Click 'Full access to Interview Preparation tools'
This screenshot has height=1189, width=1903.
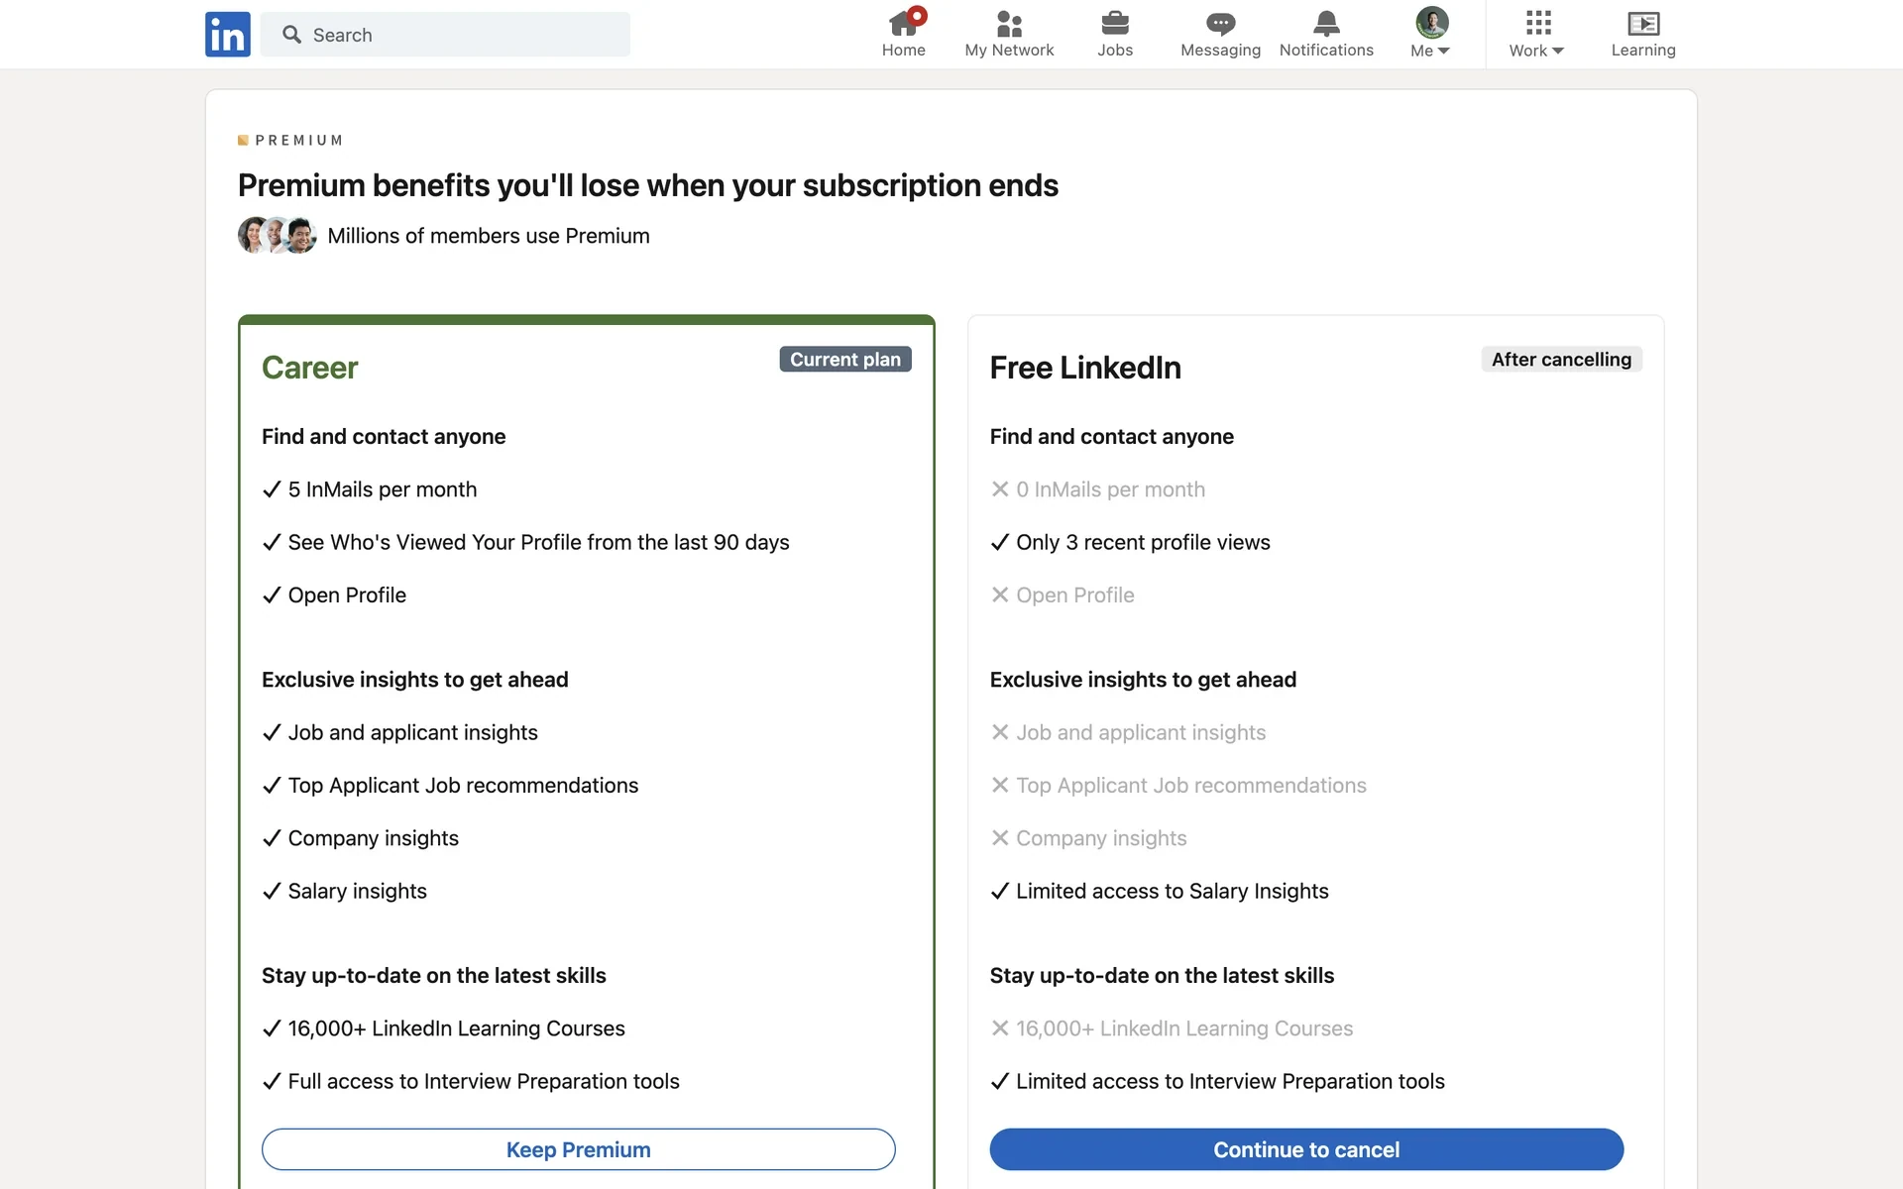[484, 1081]
